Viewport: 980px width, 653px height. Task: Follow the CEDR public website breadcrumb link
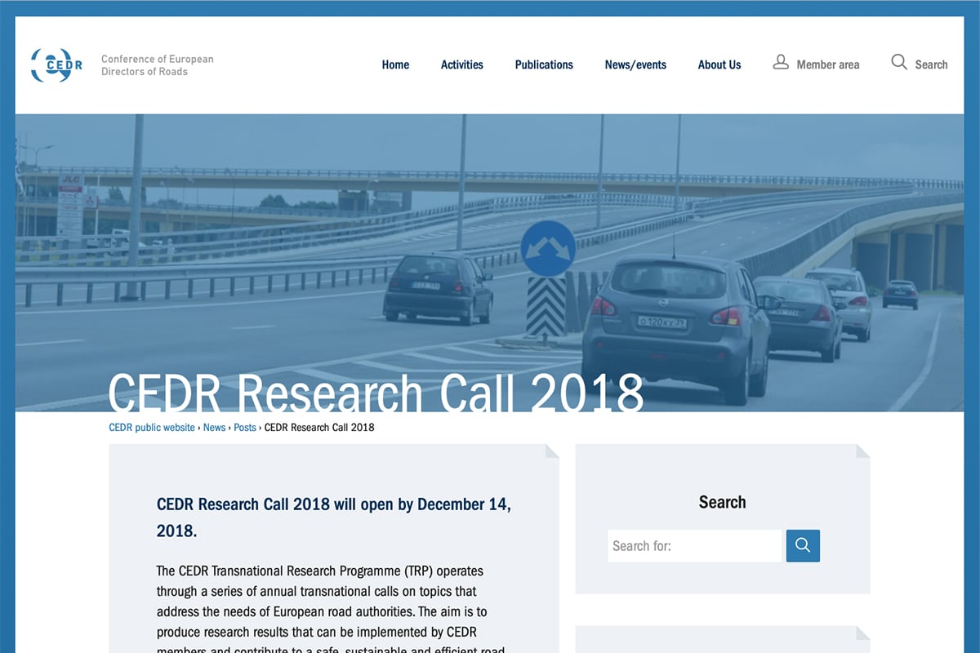pyautogui.click(x=152, y=428)
